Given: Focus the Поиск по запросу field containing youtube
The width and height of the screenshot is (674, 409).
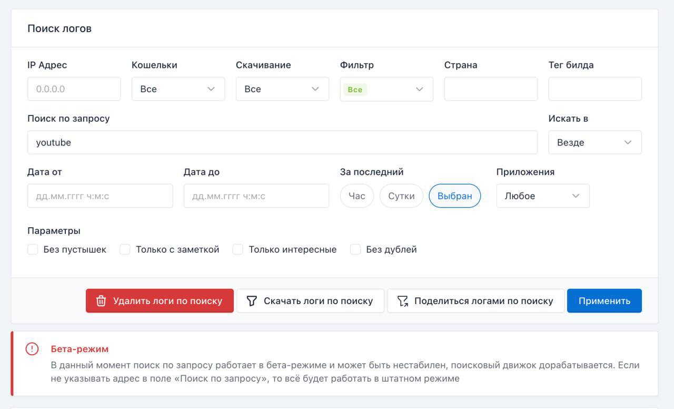Looking at the screenshot, I should (x=282, y=142).
